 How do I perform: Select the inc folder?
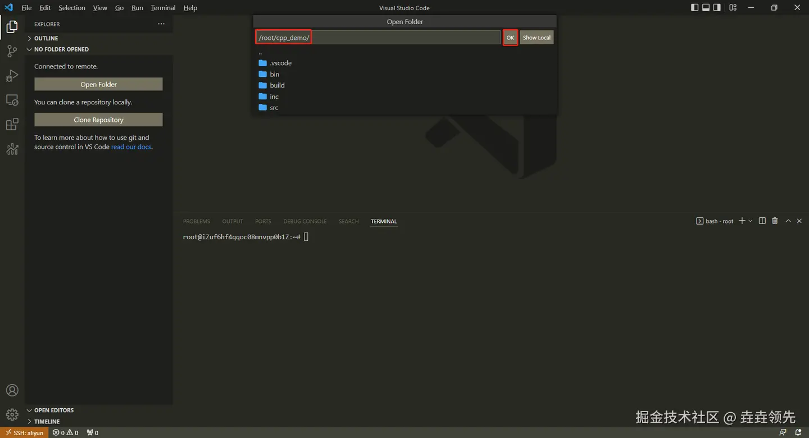(x=405, y=97)
